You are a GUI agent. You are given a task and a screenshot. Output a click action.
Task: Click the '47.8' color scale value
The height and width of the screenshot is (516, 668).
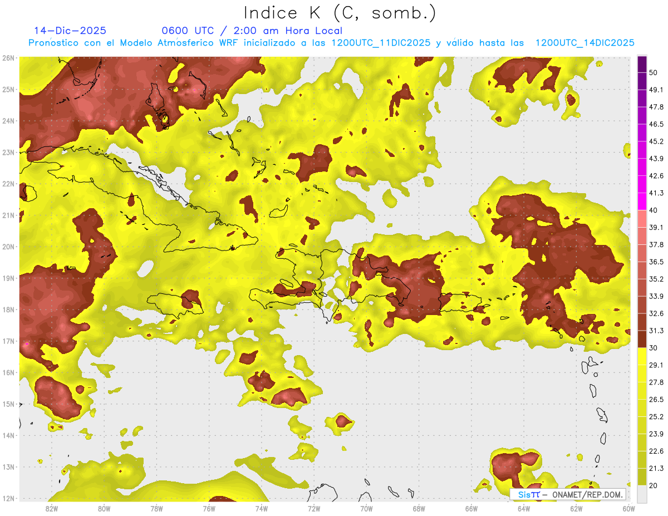pos(656,107)
